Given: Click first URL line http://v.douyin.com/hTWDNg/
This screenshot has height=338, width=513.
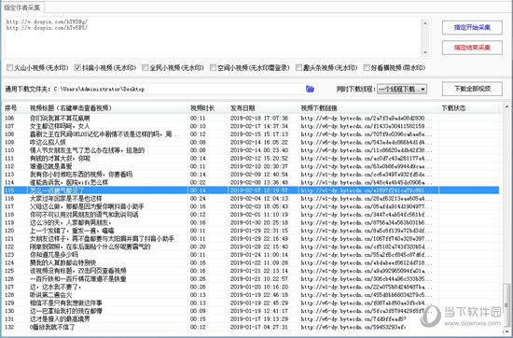Looking at the screenshot, I should point(48,22).
